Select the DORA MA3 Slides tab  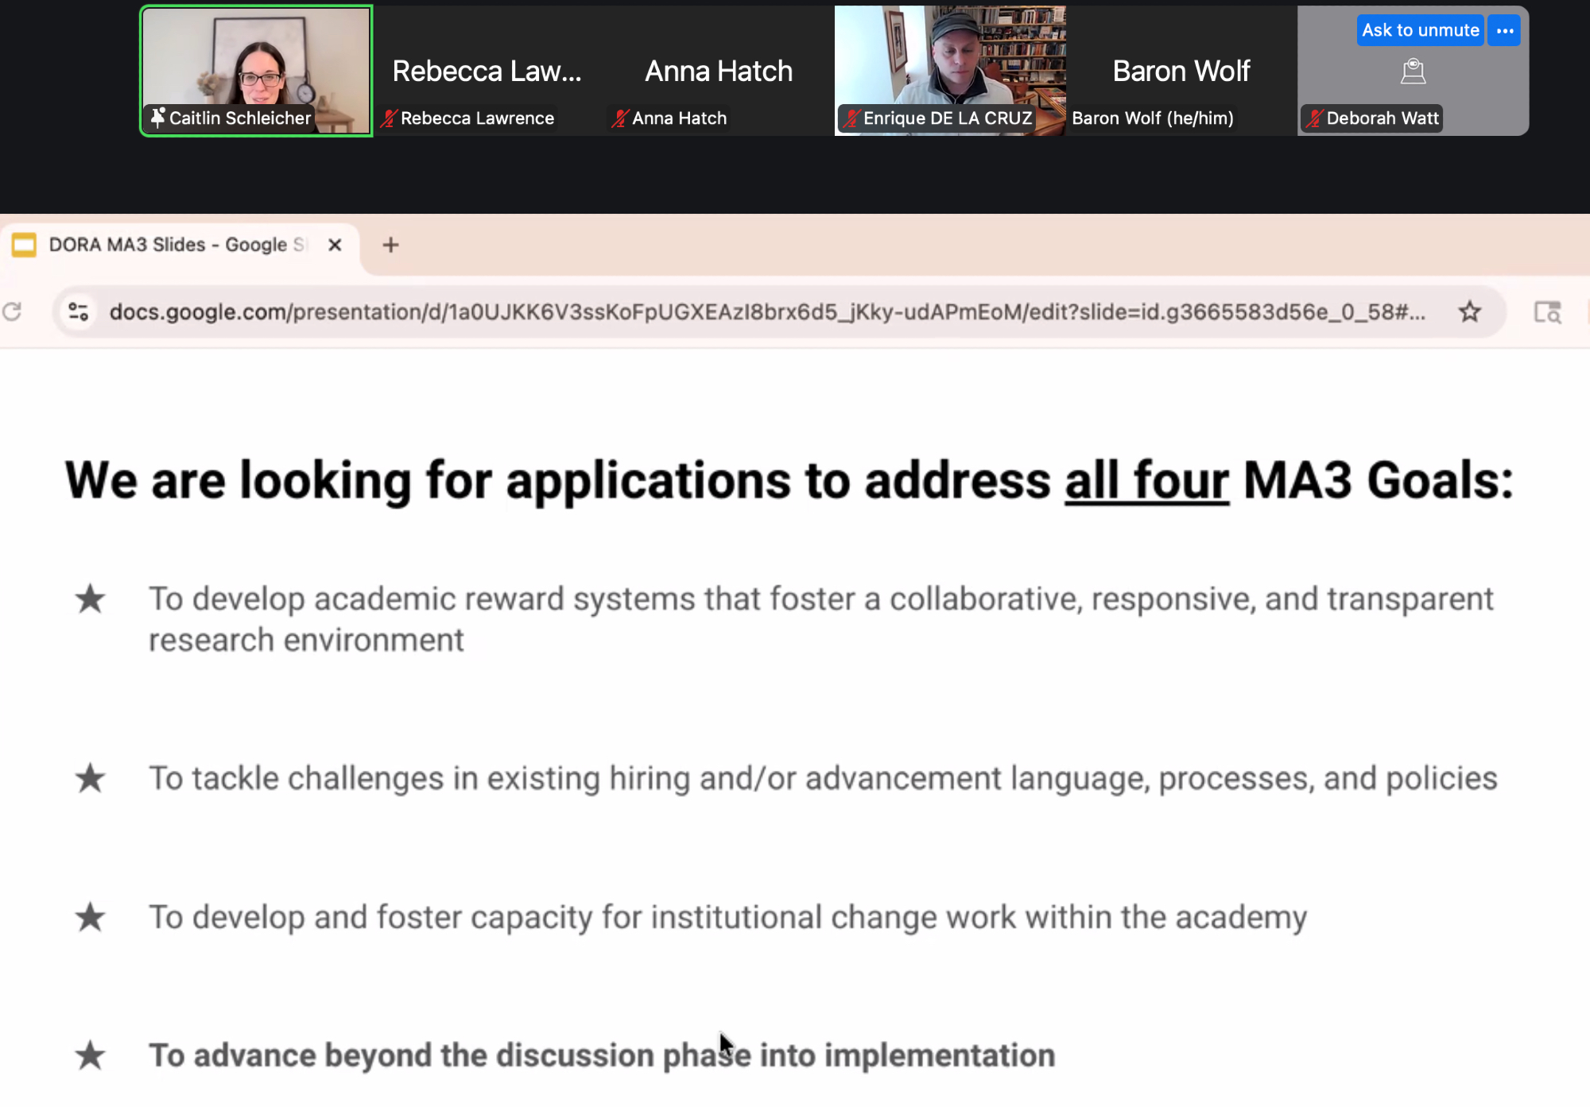[175, 245]
